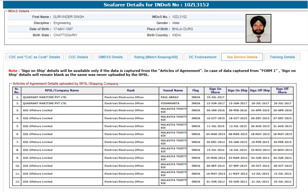Click the name GURVINDER SINGH
Viewport: 308px width, 192px height.
68,17
